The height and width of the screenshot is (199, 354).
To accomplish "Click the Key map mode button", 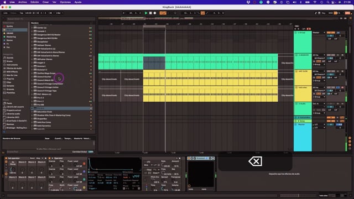I will coord(324,13).
